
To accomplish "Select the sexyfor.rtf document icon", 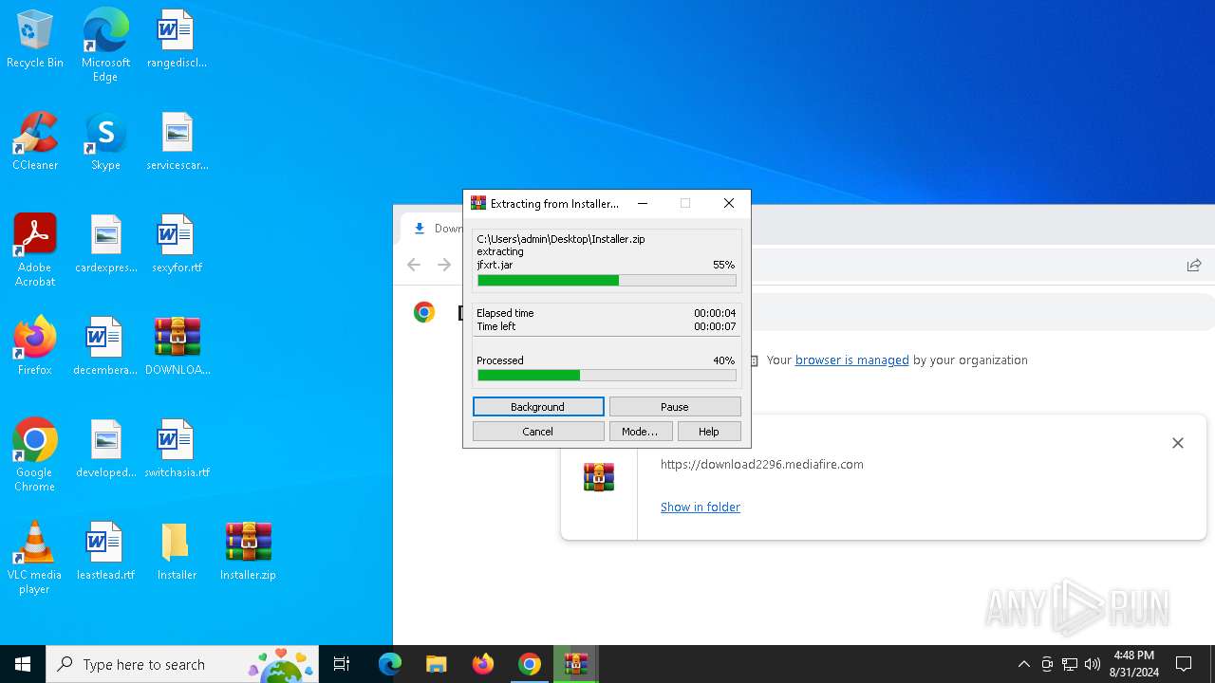I will (x=177, y=245).
